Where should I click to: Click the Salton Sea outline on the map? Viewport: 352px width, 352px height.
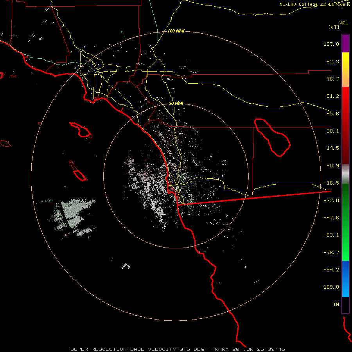(x=272, y=138)
